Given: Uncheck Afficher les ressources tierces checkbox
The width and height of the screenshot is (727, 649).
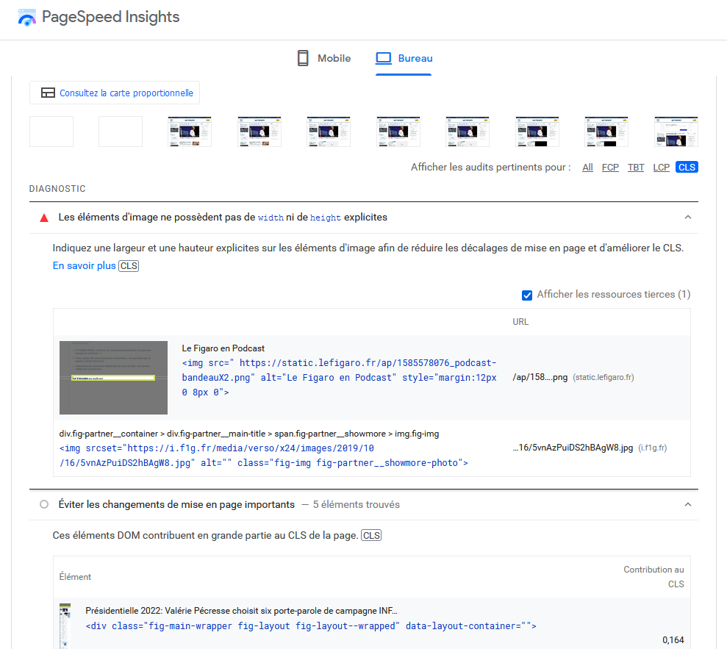Looking at the screenshot, I should 527,295.
